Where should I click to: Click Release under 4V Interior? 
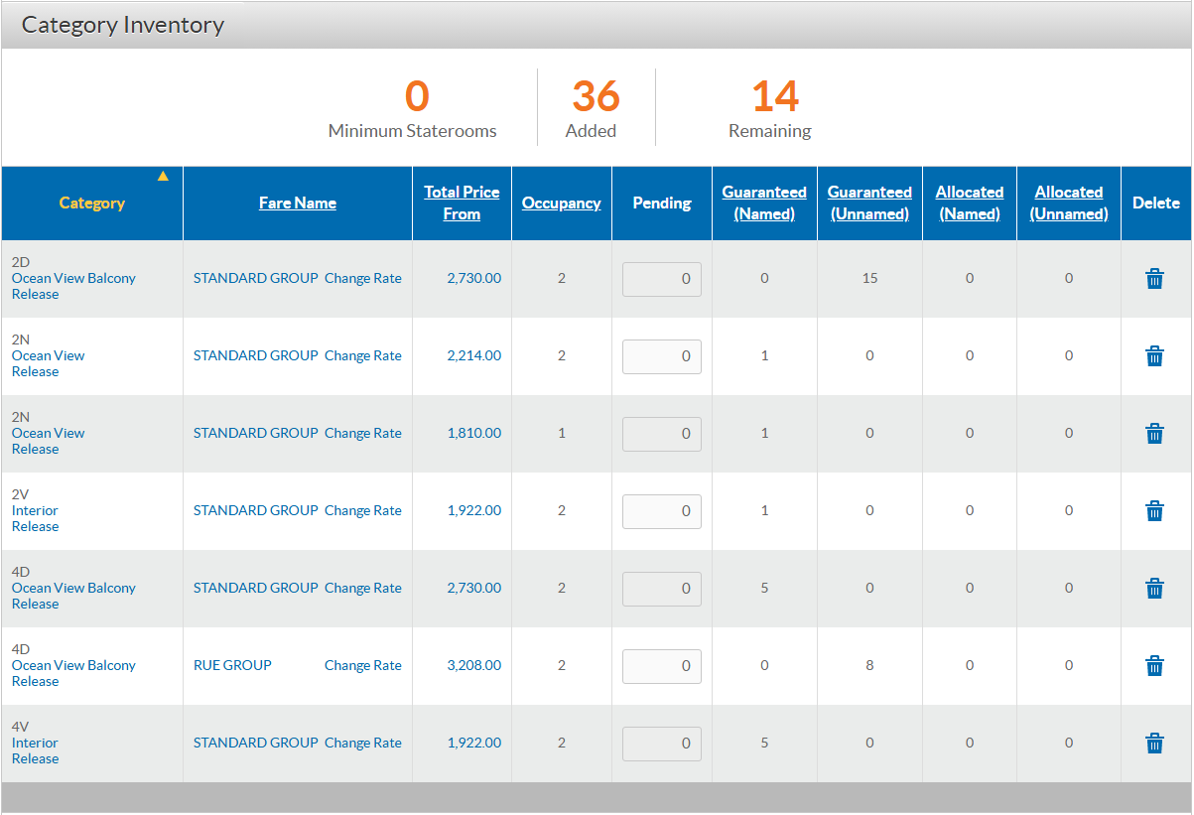point(35,759)
